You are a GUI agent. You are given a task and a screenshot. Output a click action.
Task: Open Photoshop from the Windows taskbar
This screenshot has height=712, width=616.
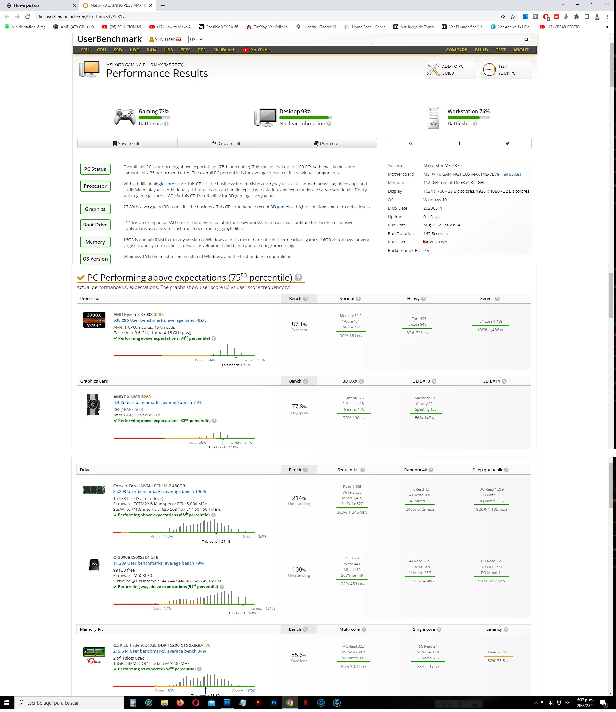[227, 703]
